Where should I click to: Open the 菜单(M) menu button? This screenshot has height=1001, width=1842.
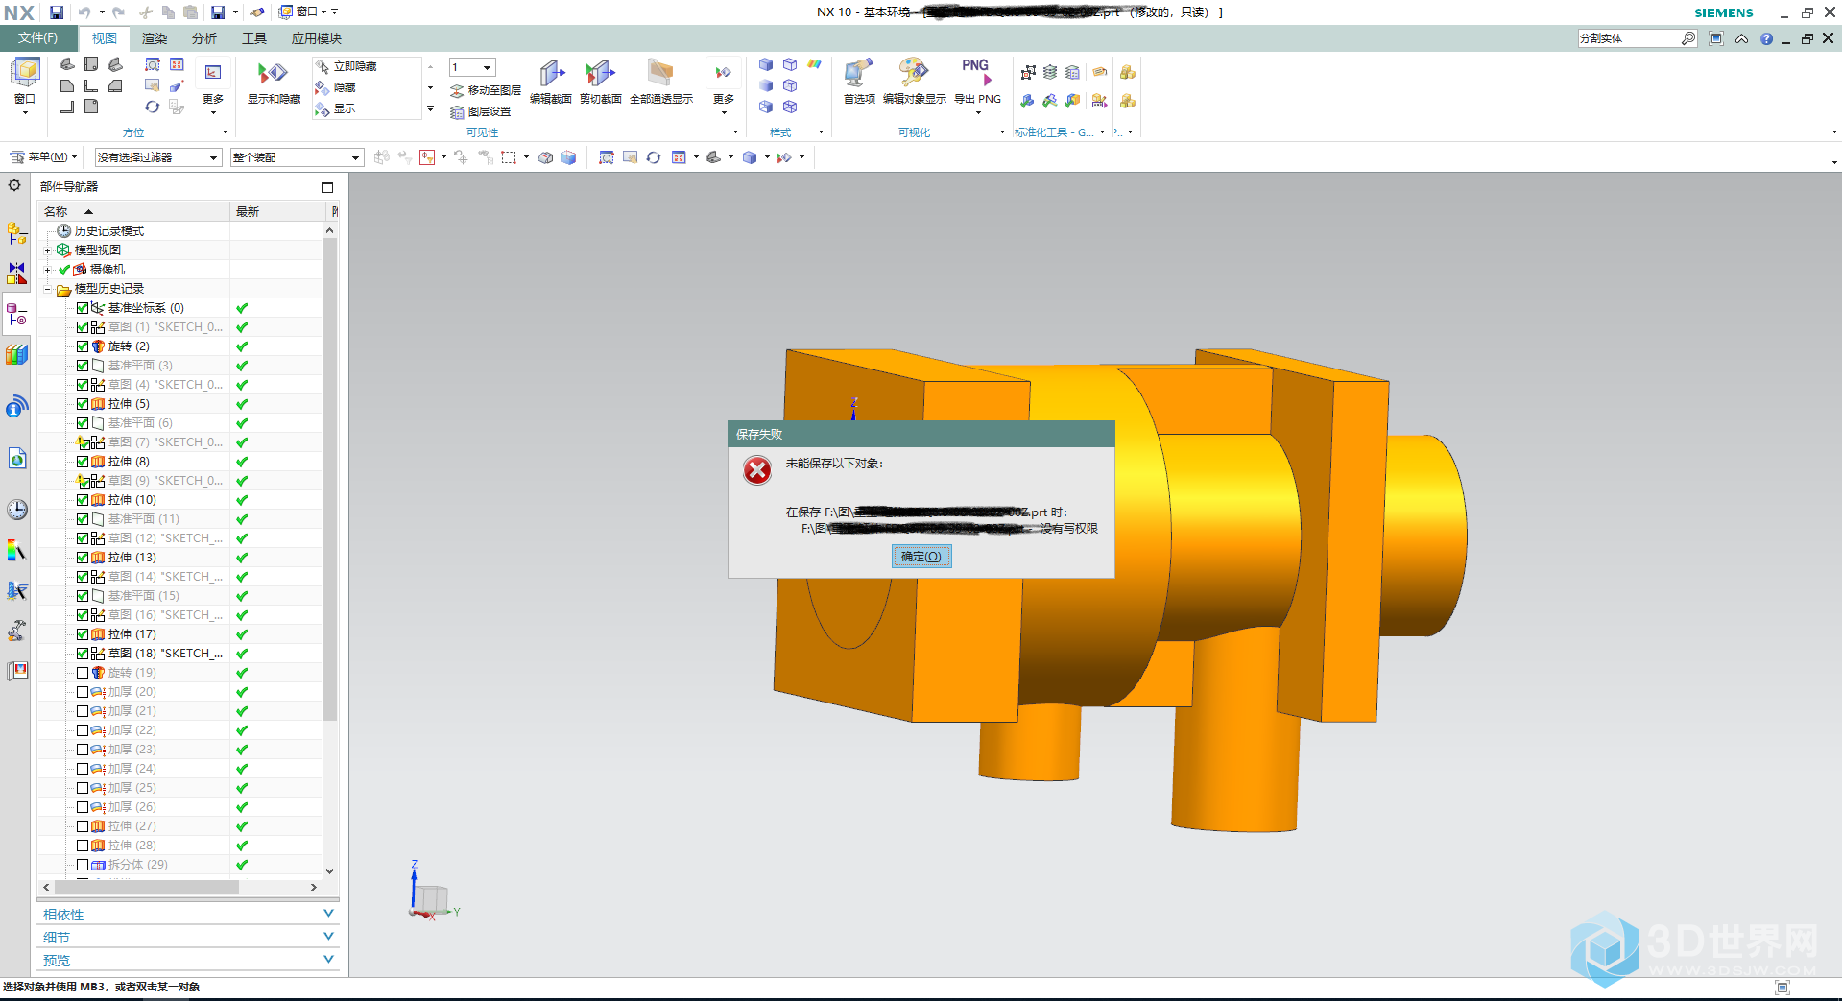click(42, 157)
